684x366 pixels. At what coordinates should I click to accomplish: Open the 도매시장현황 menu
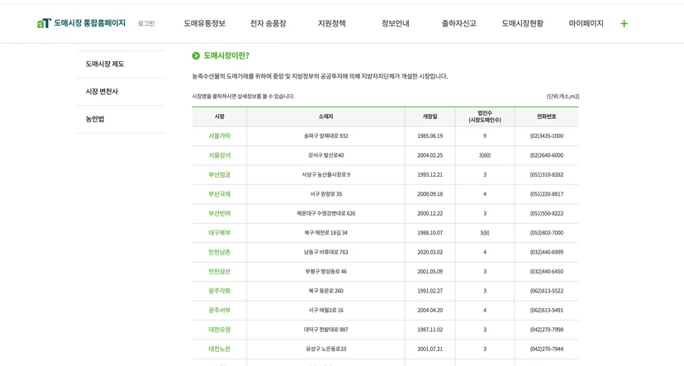(523, 24)
